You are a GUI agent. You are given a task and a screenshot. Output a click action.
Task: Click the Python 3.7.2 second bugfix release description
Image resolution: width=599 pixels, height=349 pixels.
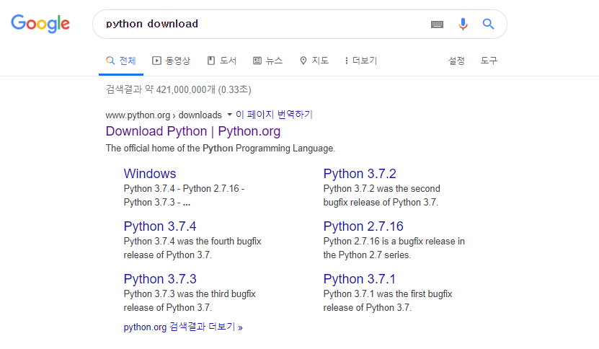click(x=381, y=195)
